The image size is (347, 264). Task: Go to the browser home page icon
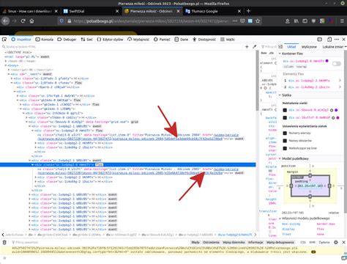click(x=31, y=21)
